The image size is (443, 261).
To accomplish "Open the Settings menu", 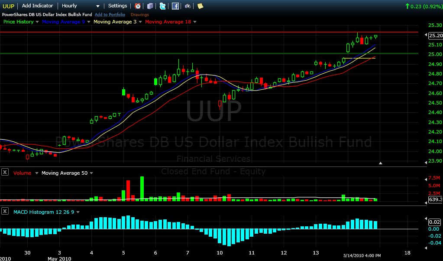I will [117, 6].
